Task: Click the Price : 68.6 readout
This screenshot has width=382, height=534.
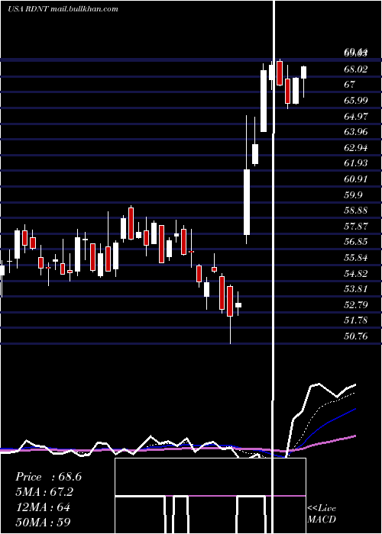Action: pyautogui.click(x=48, y=477)
